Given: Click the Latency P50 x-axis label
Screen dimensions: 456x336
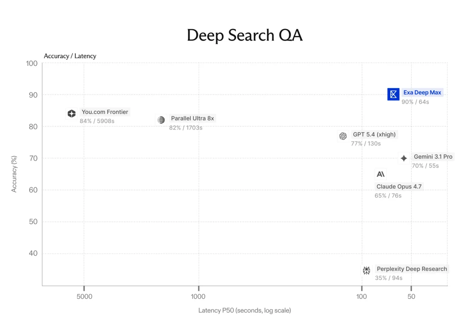Looking at the screenshot, I should click(x=244, y=310).
